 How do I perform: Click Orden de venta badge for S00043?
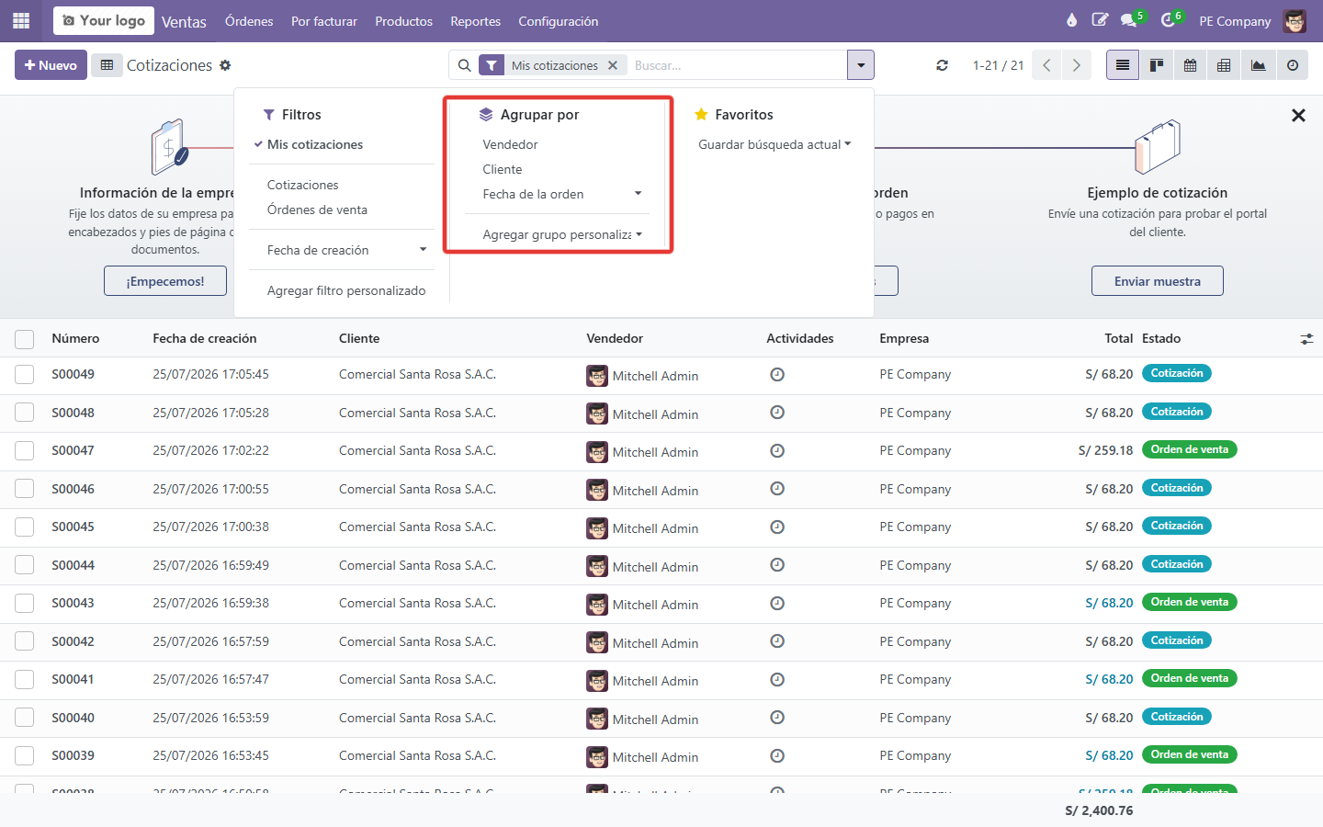pyautogui.click(x=1190, y=602)
